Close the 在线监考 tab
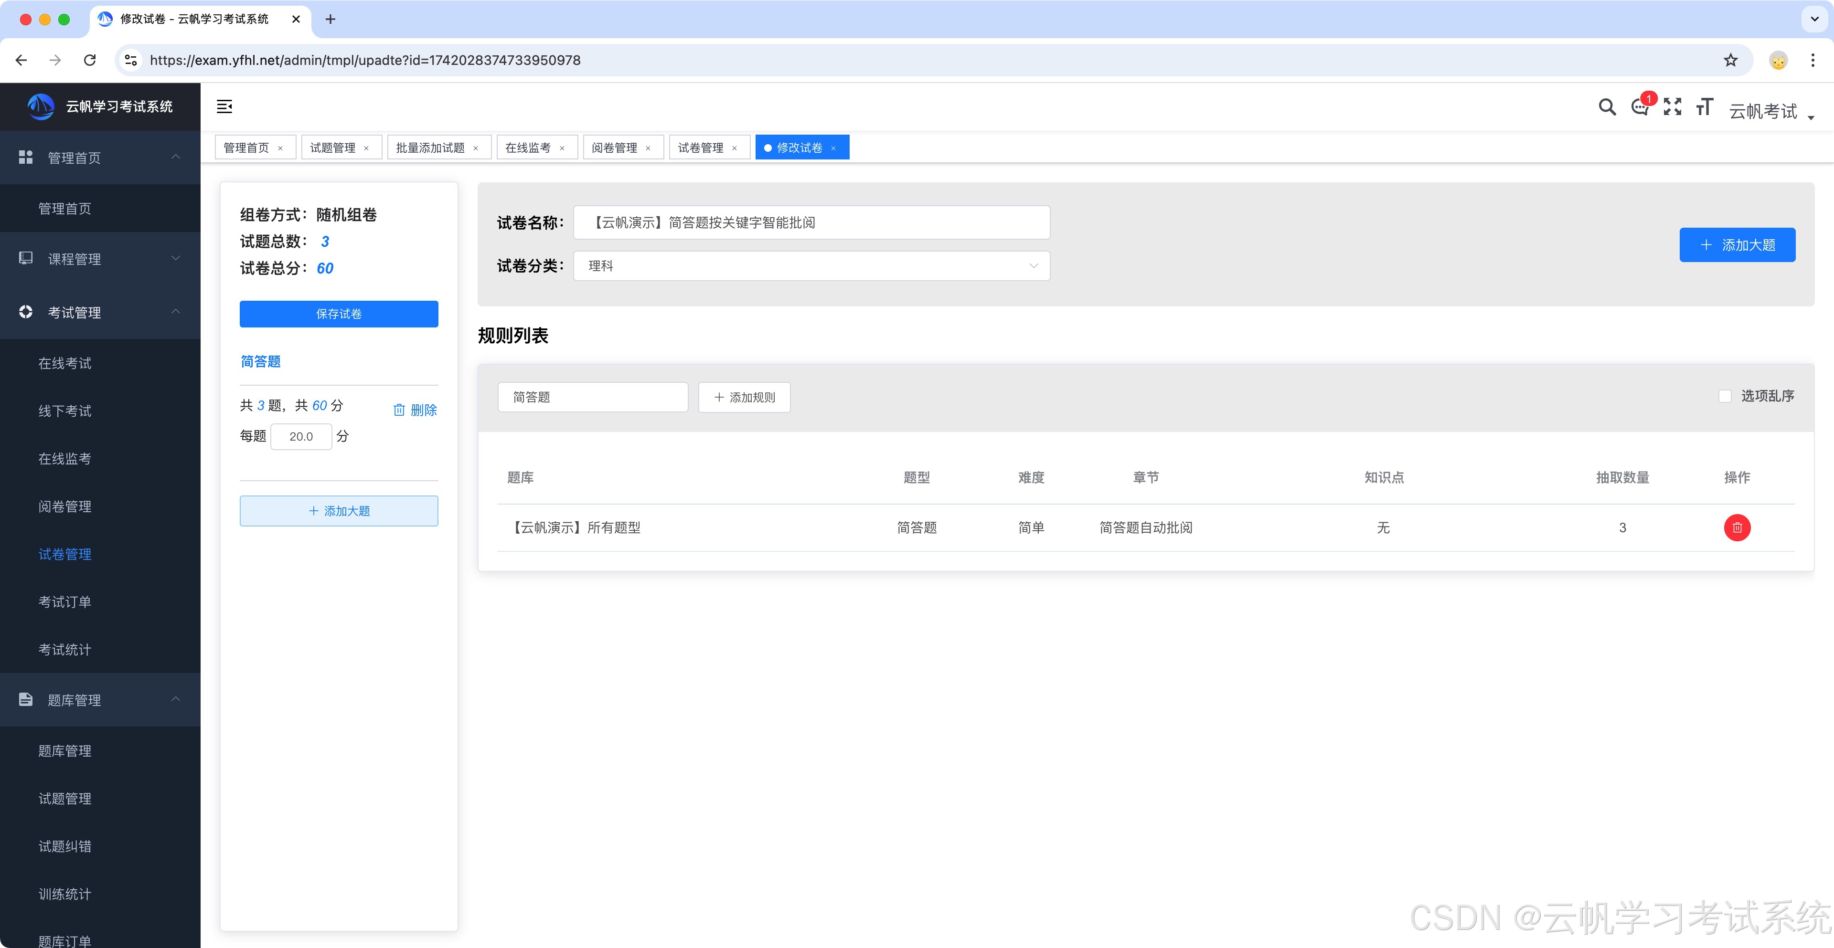Viewport: 1834px width, 948px height. click(562, 148)
